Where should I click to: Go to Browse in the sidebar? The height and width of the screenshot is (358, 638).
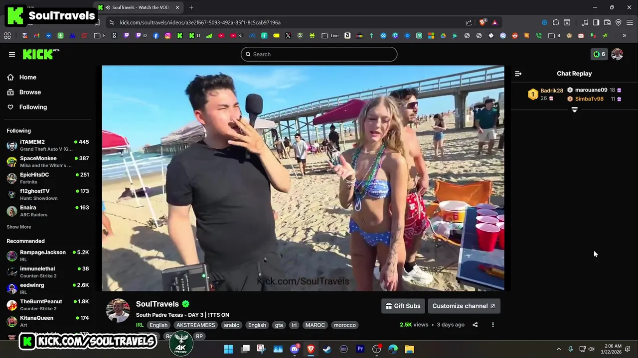tap(30, 92)
